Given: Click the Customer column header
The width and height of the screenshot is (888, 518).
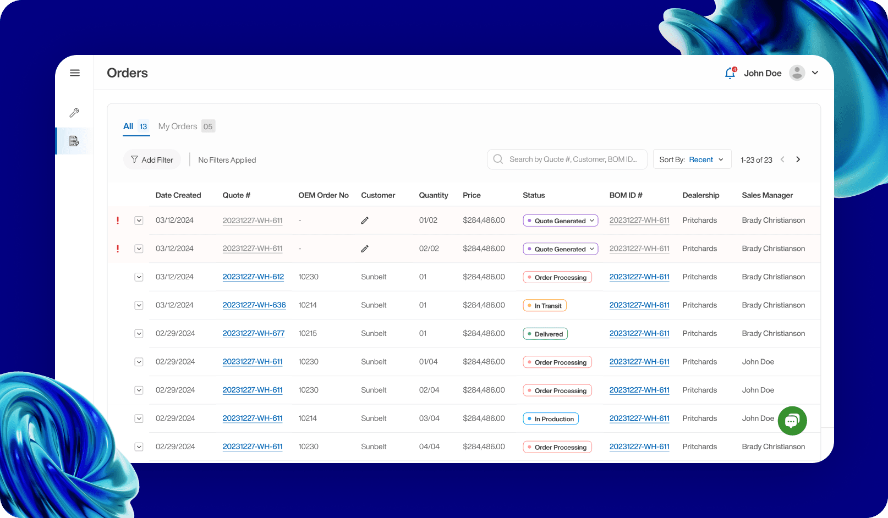Looking at the screenshot, I should (x=378, y=195).
